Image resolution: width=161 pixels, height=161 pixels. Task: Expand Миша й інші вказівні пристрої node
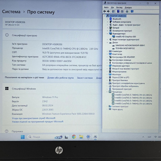[107, 69]
